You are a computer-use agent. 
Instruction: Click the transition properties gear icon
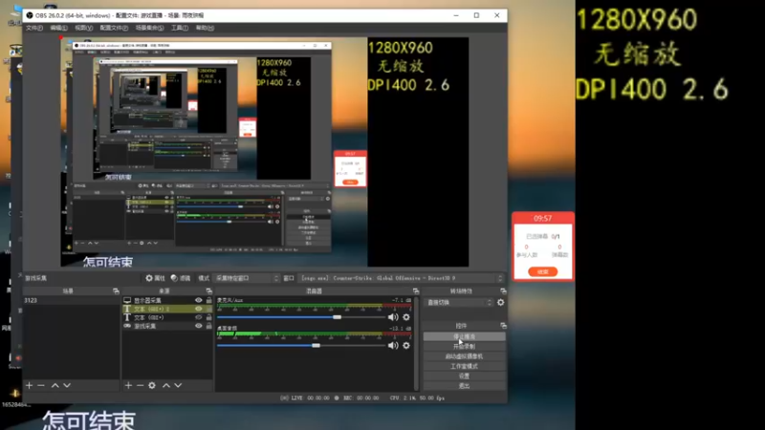pyautogui.click(x=500, y=302)
